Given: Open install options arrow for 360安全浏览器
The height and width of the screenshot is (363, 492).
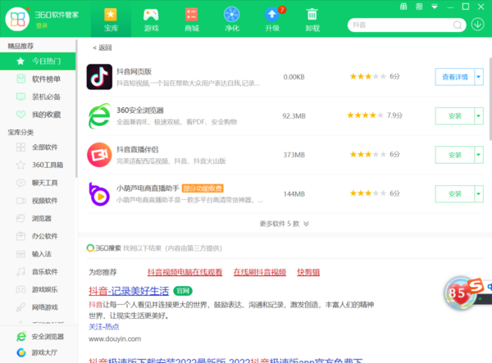Looking at the screenshot, I should [x=479, y=116].
